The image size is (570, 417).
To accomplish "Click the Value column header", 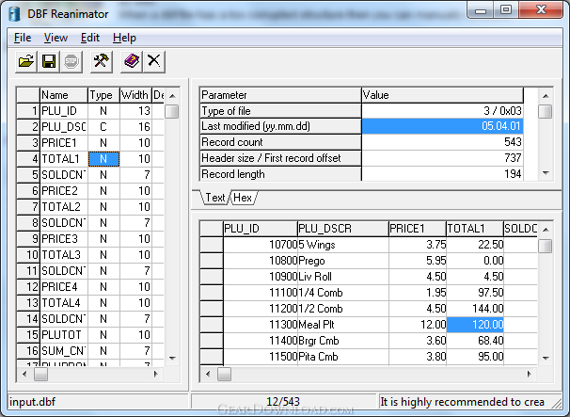I will tap(442, 95).
